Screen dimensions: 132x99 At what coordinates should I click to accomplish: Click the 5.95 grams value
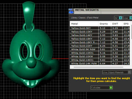(x=103, y=35)
